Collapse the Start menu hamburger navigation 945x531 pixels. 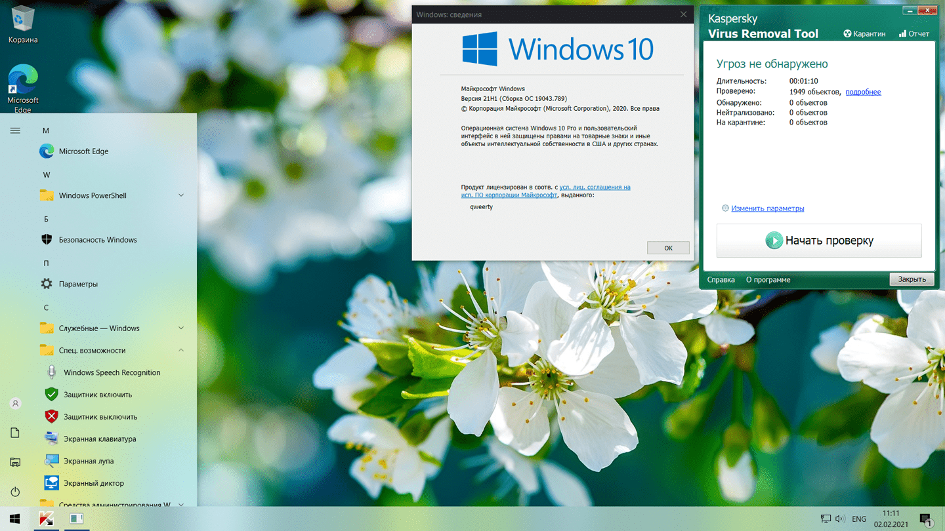(x=15, y=130)
